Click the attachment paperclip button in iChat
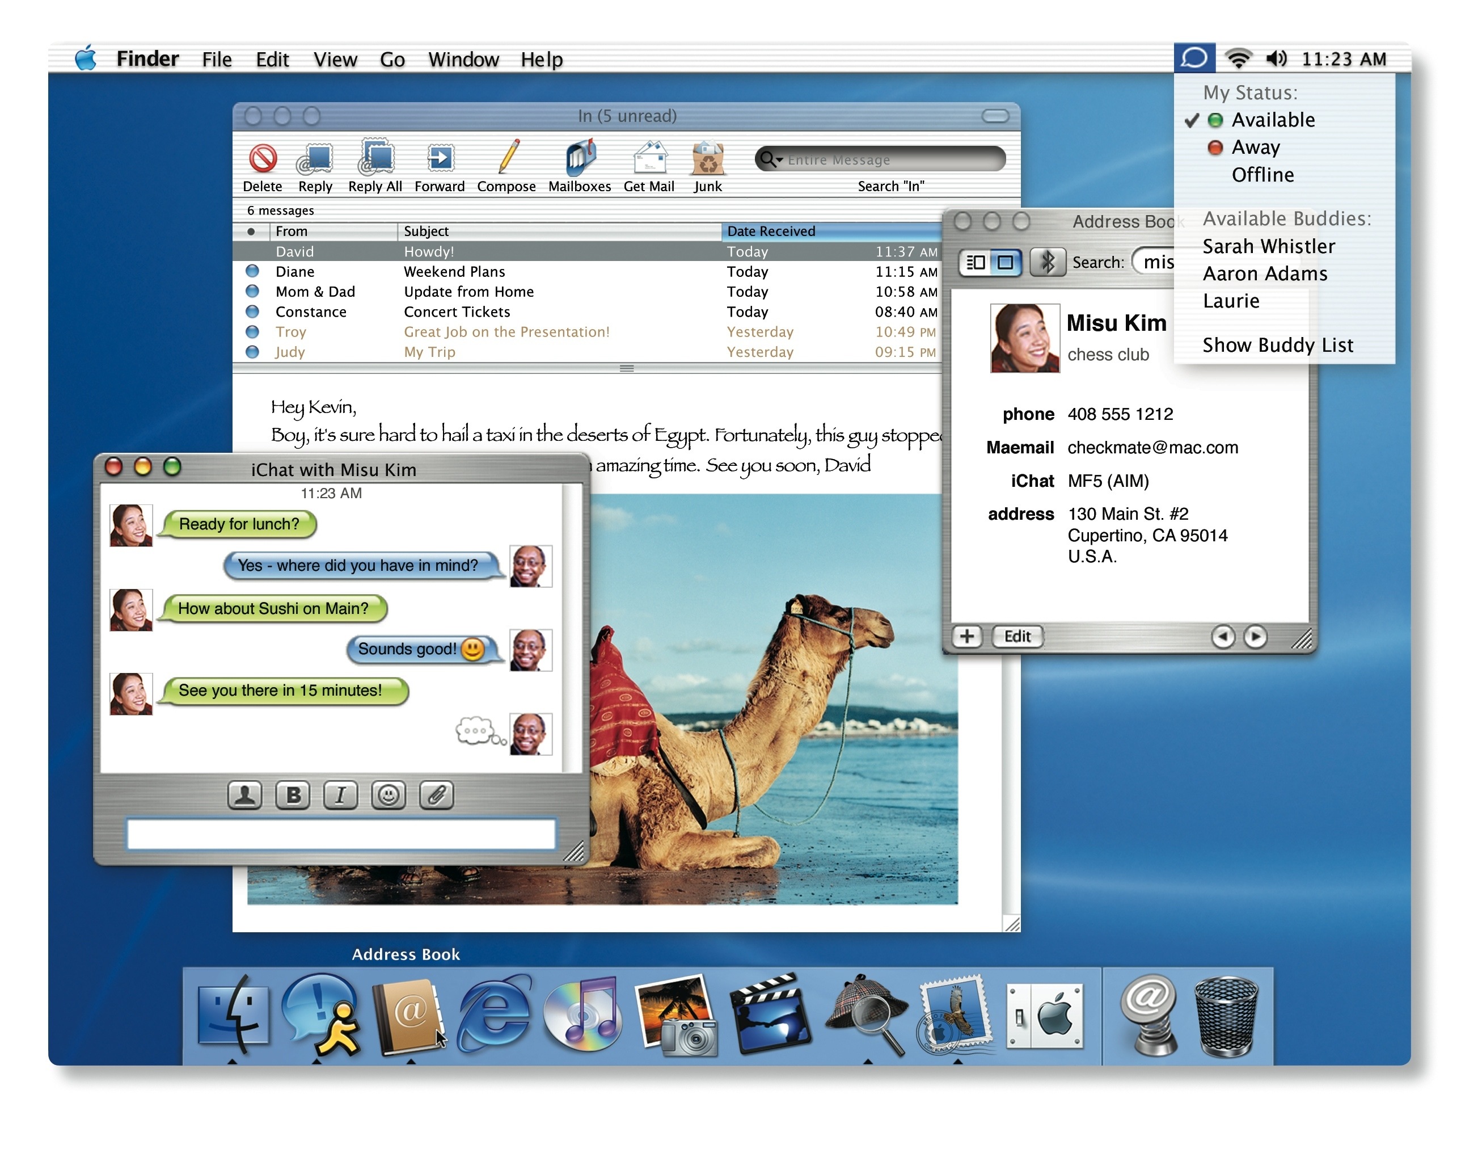Screen dimensions: 1482x1170 click(436, 794)
